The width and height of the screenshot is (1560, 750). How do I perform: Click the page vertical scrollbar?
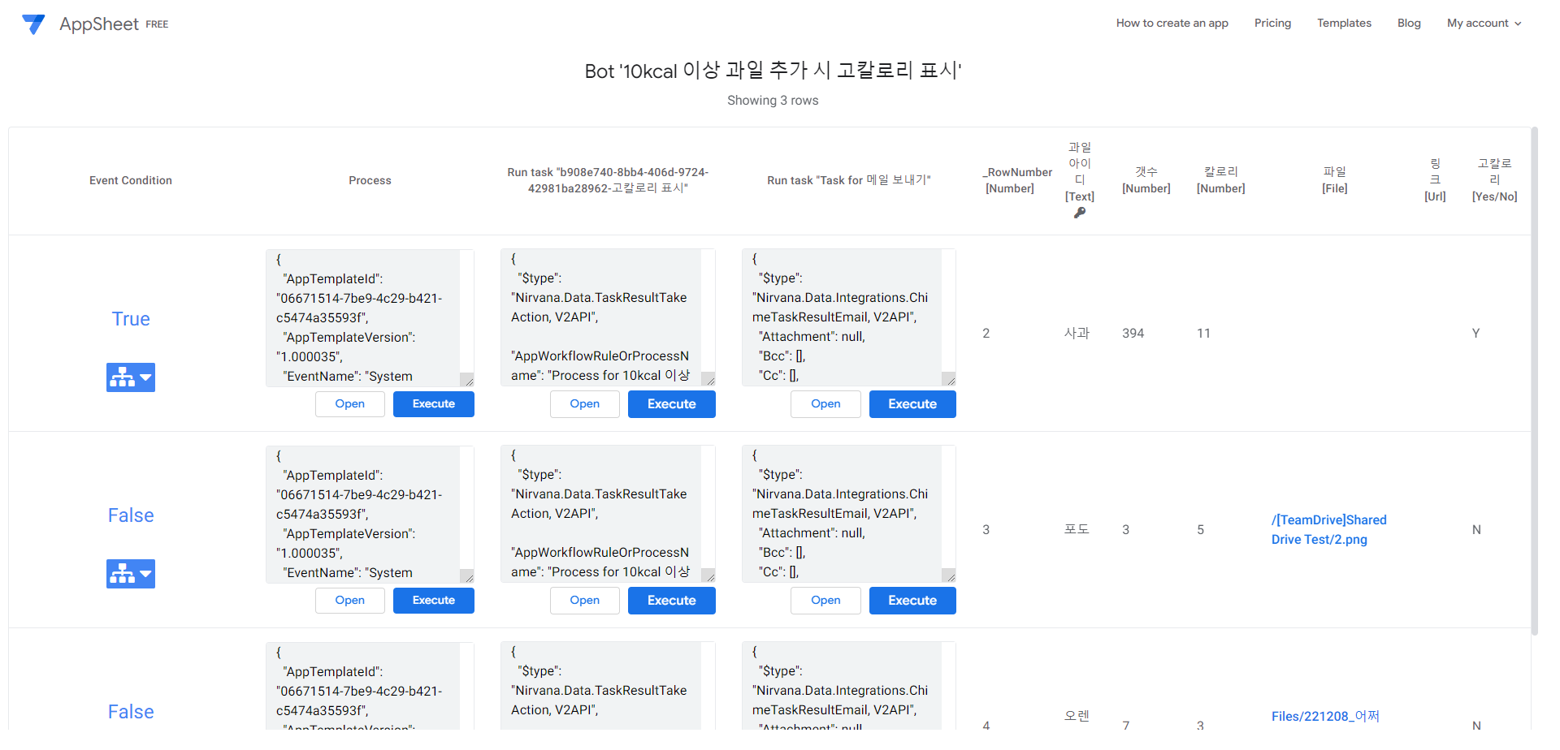pyautogui.click(x=1535, y=380)
